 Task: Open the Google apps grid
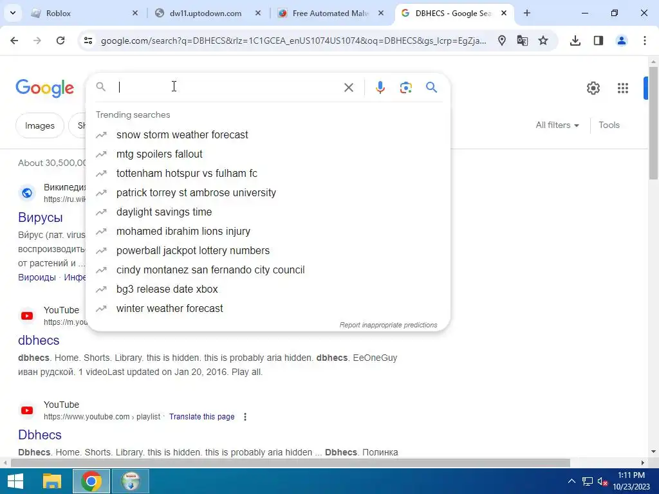[623, 88]
